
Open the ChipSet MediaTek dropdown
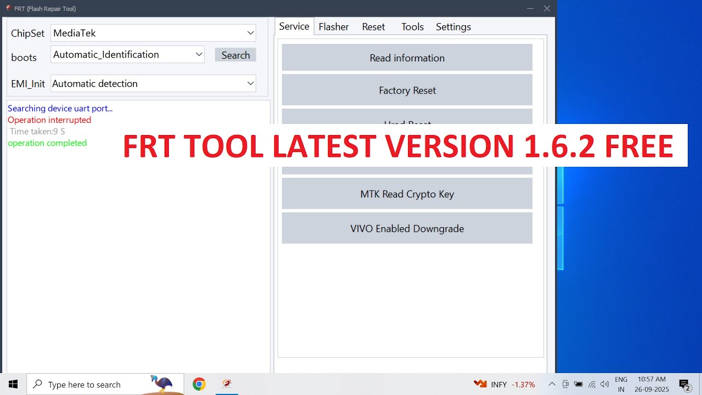click(153, 33)
